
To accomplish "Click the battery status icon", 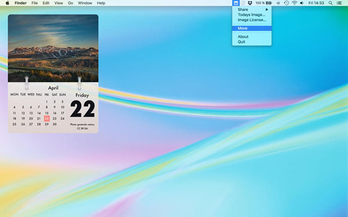I will pos(269,3).
